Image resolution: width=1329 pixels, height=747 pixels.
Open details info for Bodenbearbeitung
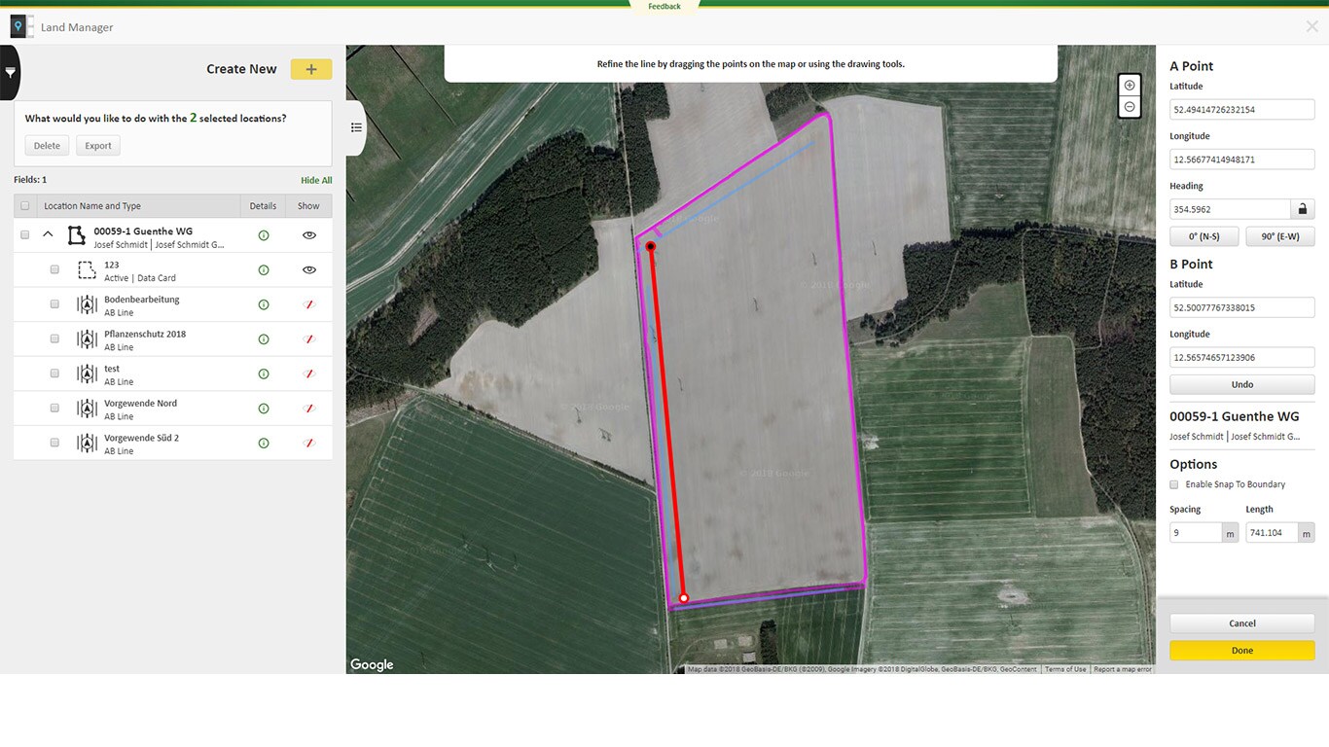tap(263, 304)
